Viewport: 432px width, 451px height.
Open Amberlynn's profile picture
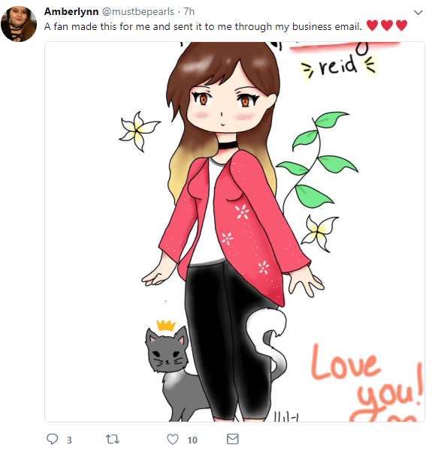click(x=19, y=24)
